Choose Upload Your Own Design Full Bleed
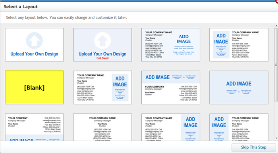 click(102, 44)
